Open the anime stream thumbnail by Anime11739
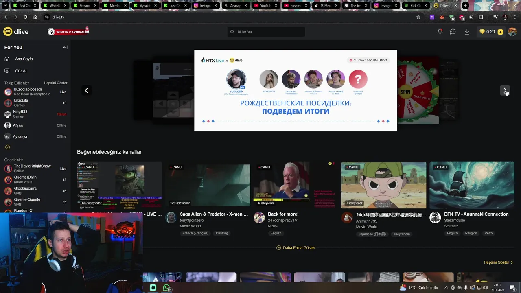Screen dimensions: 521x293 pyautogui.click(x=384, y=185)
